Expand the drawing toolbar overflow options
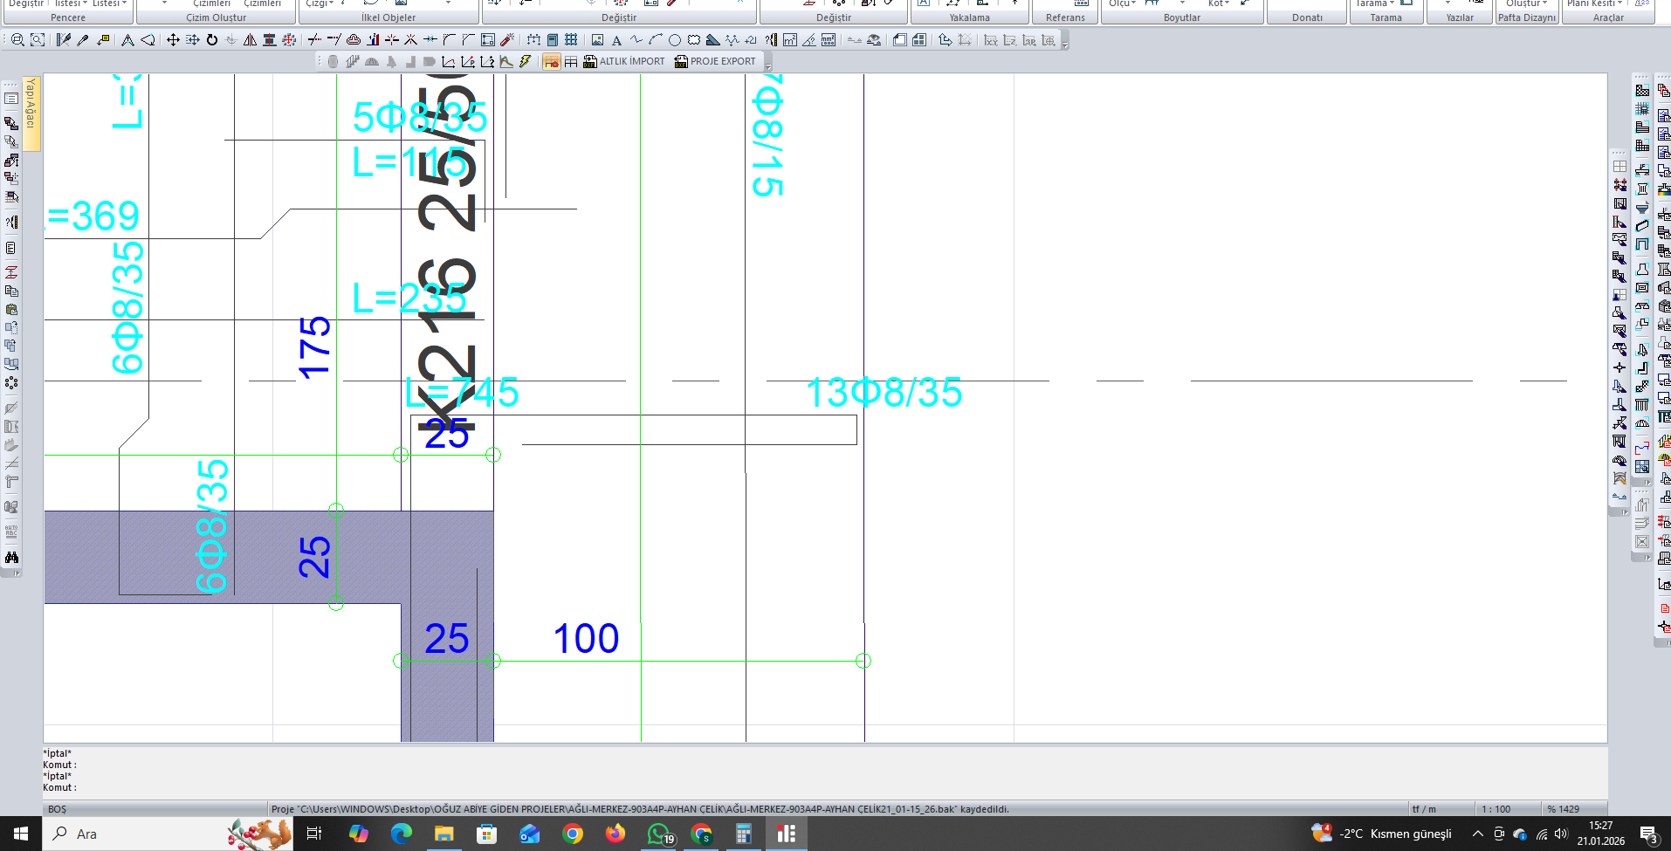Image resolution: width=1671 pixels, height=851 pixels. (x=1064, y=44)
